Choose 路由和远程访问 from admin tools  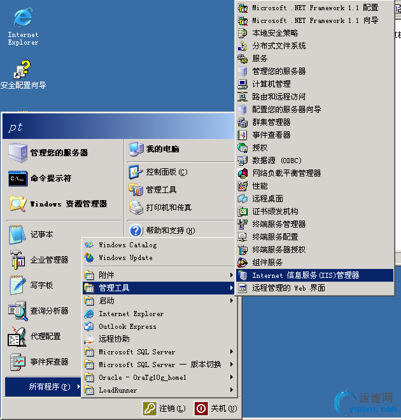pos(315,97)
